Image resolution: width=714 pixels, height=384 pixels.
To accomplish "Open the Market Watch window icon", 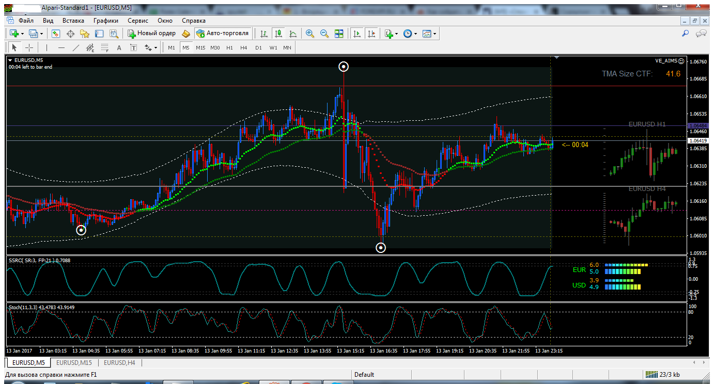I will point(55,34).
